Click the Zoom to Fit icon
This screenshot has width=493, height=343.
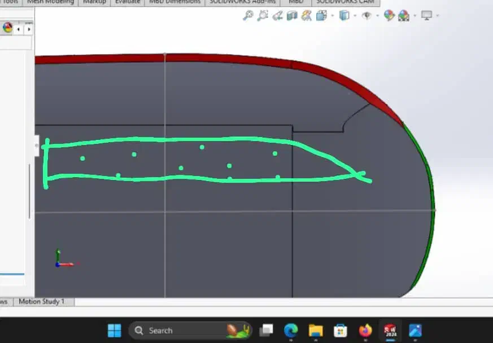coord(248,16)
